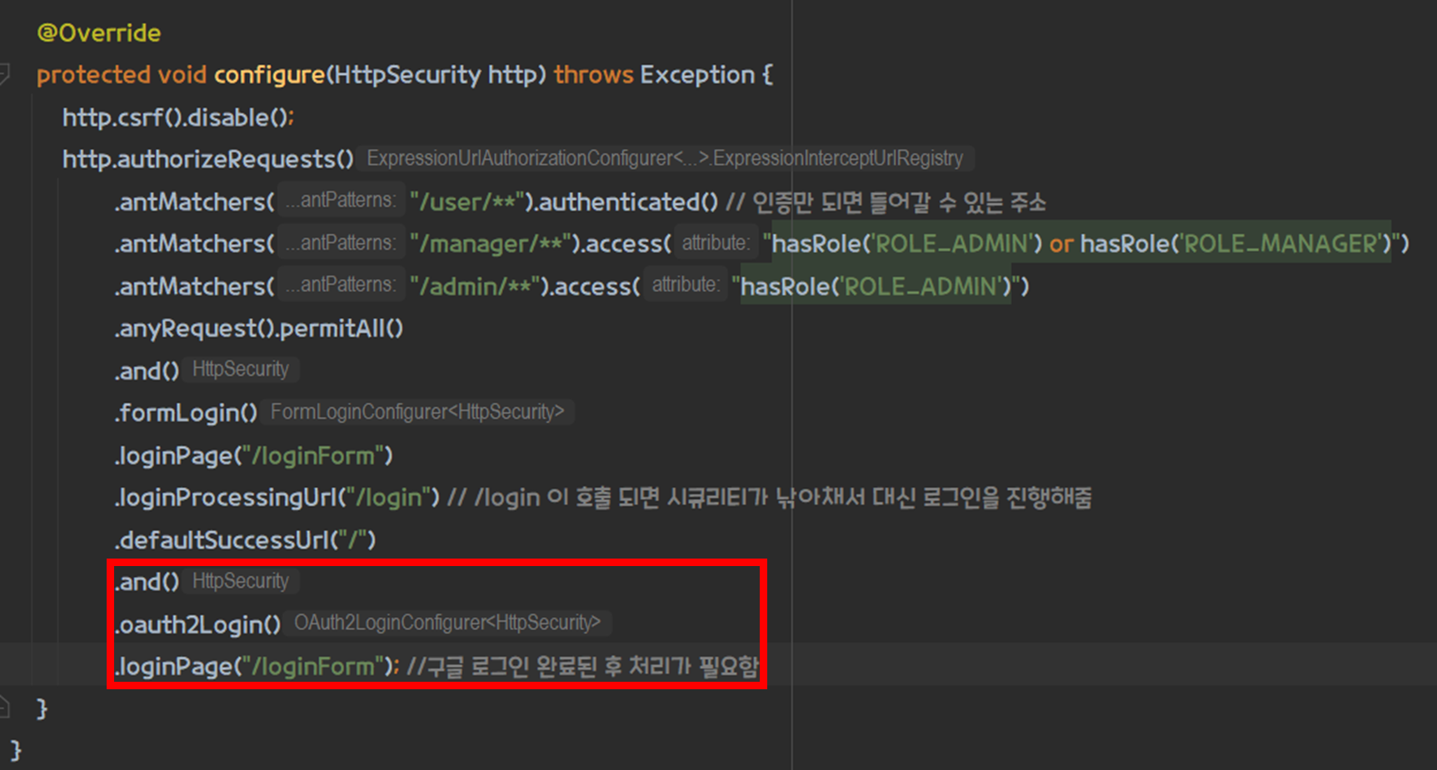Screen dimensions: 1437x770
Task: Click the "/admin/**" string literal
Action: (x=475, y=286)
